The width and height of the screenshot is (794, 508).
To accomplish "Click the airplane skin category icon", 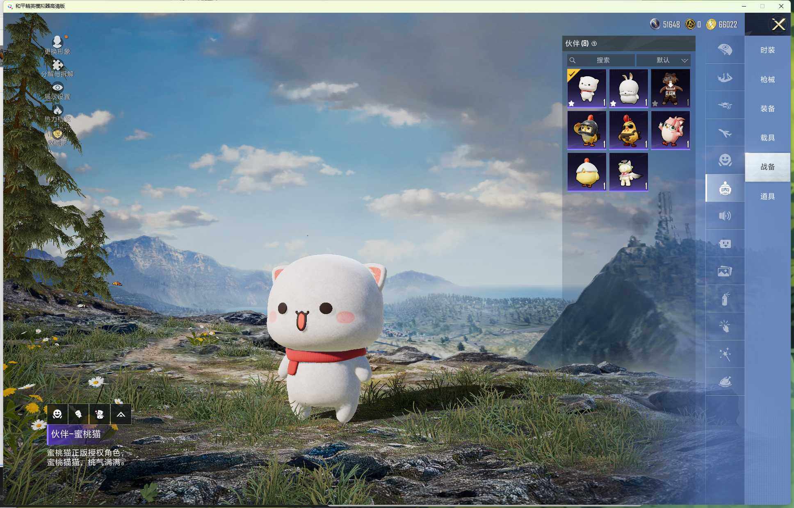I will (x=725, y=133).
